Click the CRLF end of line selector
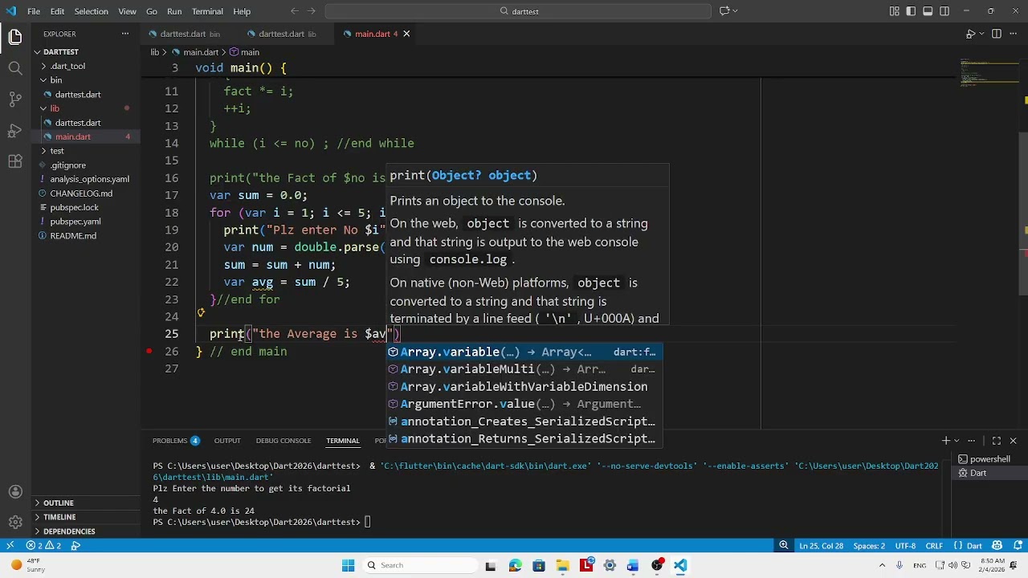The height and width of the screenshot is (578, 1028). (x=934, y=546)
